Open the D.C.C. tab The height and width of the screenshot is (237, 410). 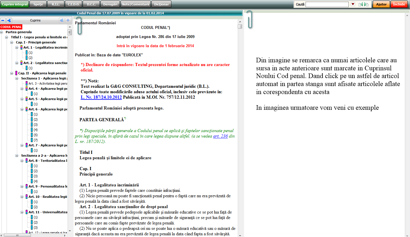coord(91,4)
